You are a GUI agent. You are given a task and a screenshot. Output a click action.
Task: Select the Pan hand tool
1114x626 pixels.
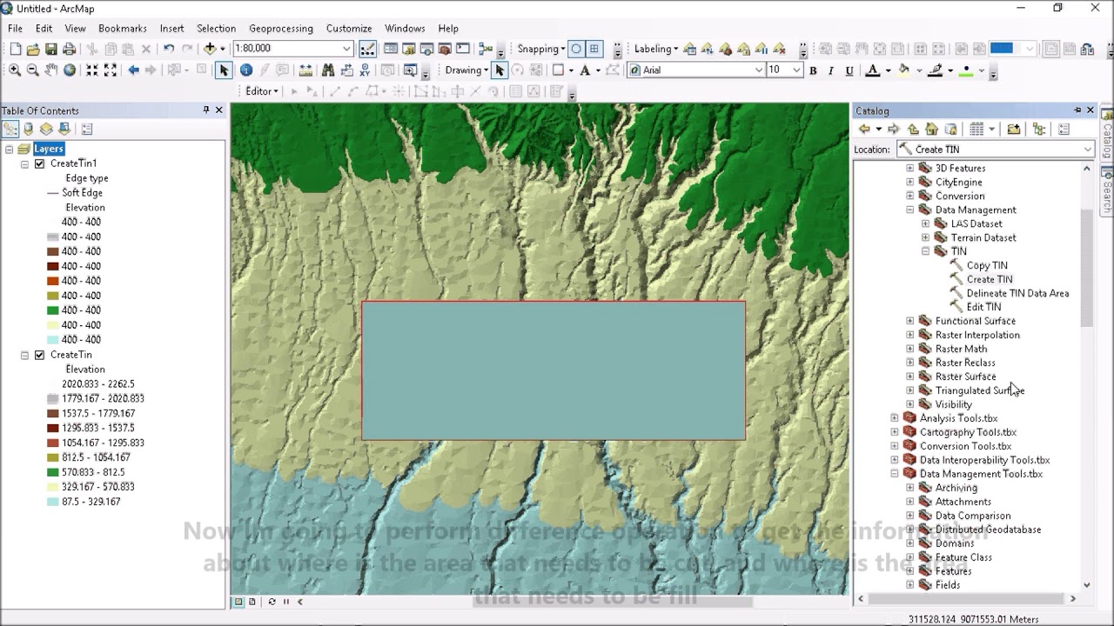point(51,70)
